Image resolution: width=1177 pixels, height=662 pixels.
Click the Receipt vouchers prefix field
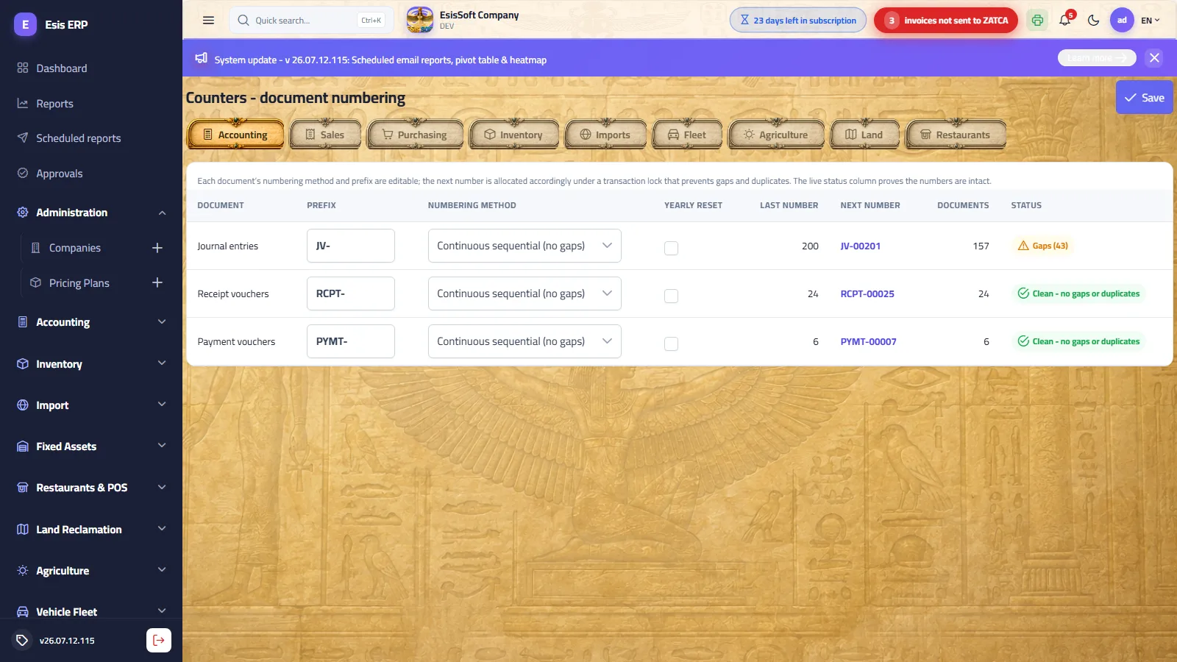pos(351,293)
